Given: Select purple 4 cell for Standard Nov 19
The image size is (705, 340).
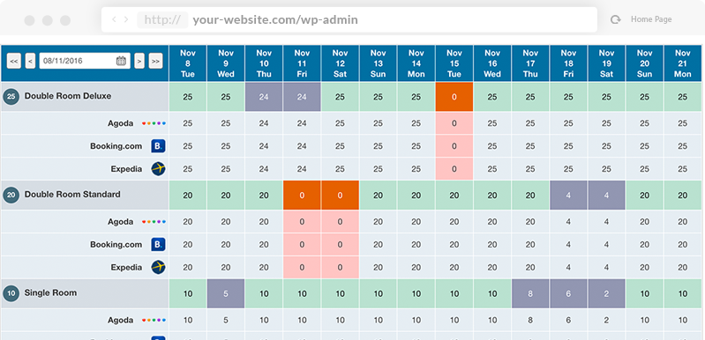Looking at the screenshot, I should pos(606,196).
